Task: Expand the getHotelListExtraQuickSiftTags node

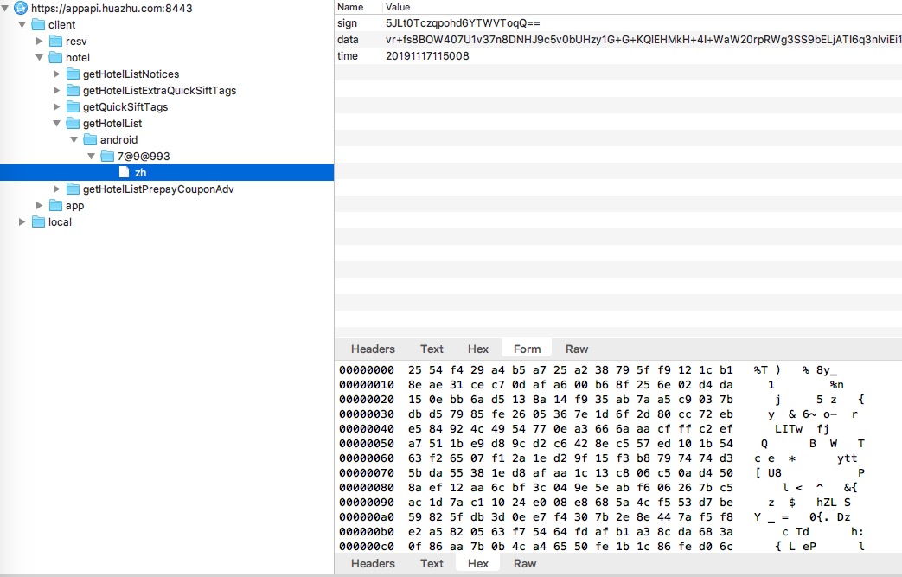Action: tap(56, 90)
